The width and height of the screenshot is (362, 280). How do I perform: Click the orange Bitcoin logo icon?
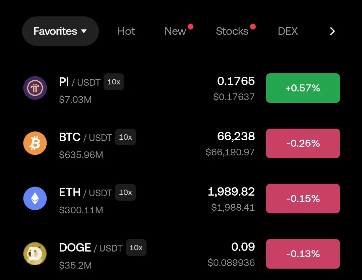pyautogui.click(x=35, y=143)
